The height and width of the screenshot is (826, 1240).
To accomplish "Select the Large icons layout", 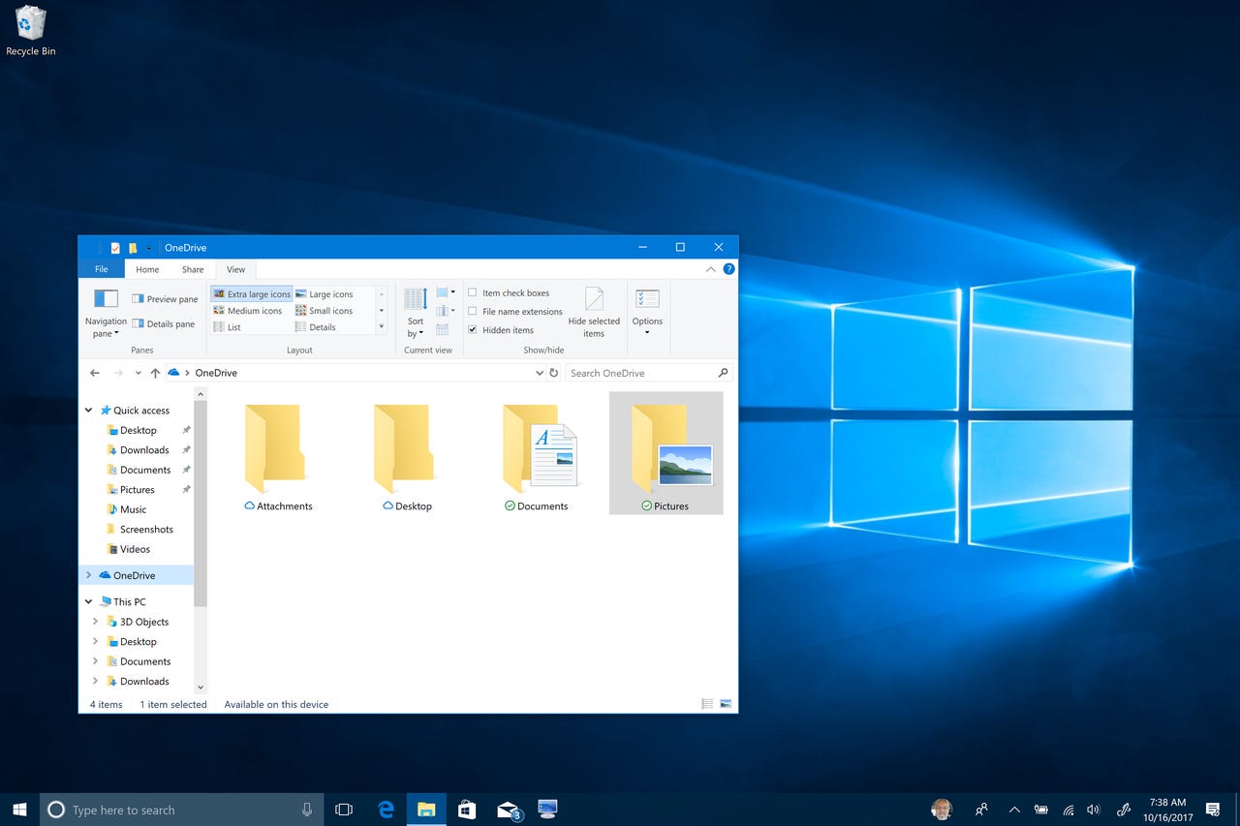I will point(325,293).
